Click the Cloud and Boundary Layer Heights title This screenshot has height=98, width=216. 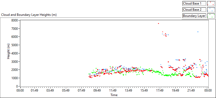tap(29, 15)
